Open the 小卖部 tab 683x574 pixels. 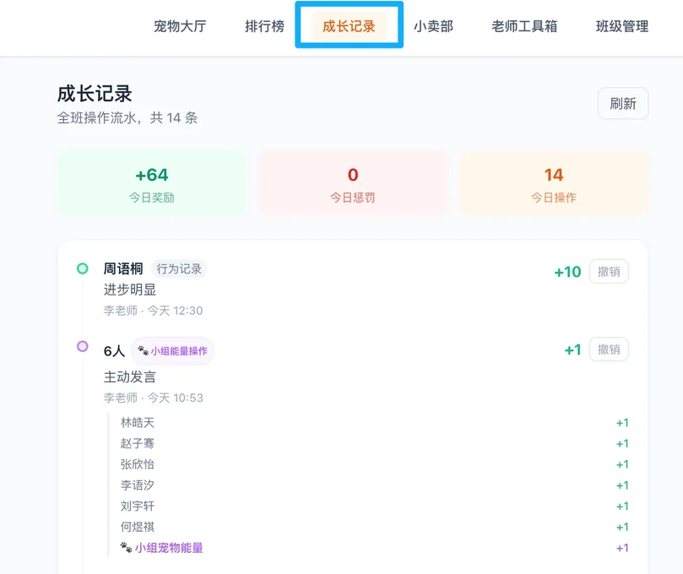(x=433, y=26)
